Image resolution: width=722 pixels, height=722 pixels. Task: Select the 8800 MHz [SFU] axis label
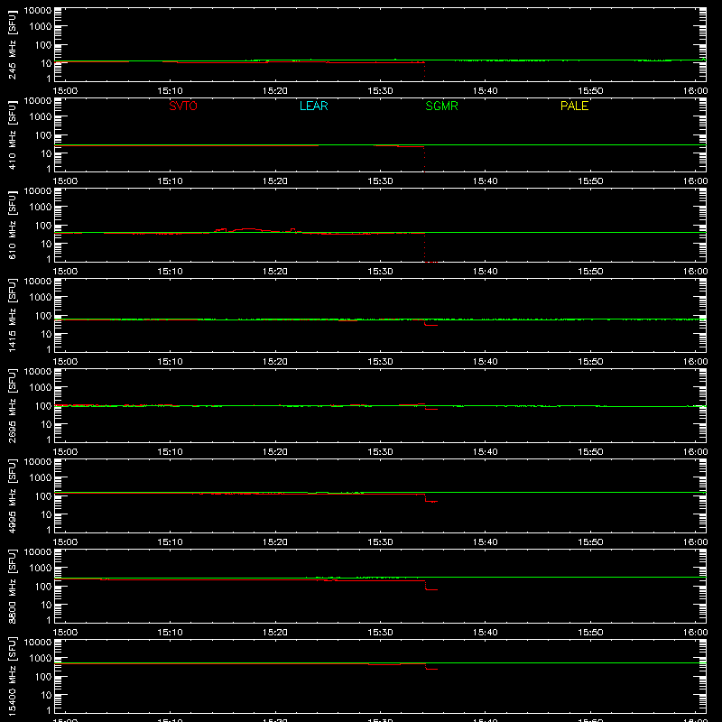(x=12, y=586)
